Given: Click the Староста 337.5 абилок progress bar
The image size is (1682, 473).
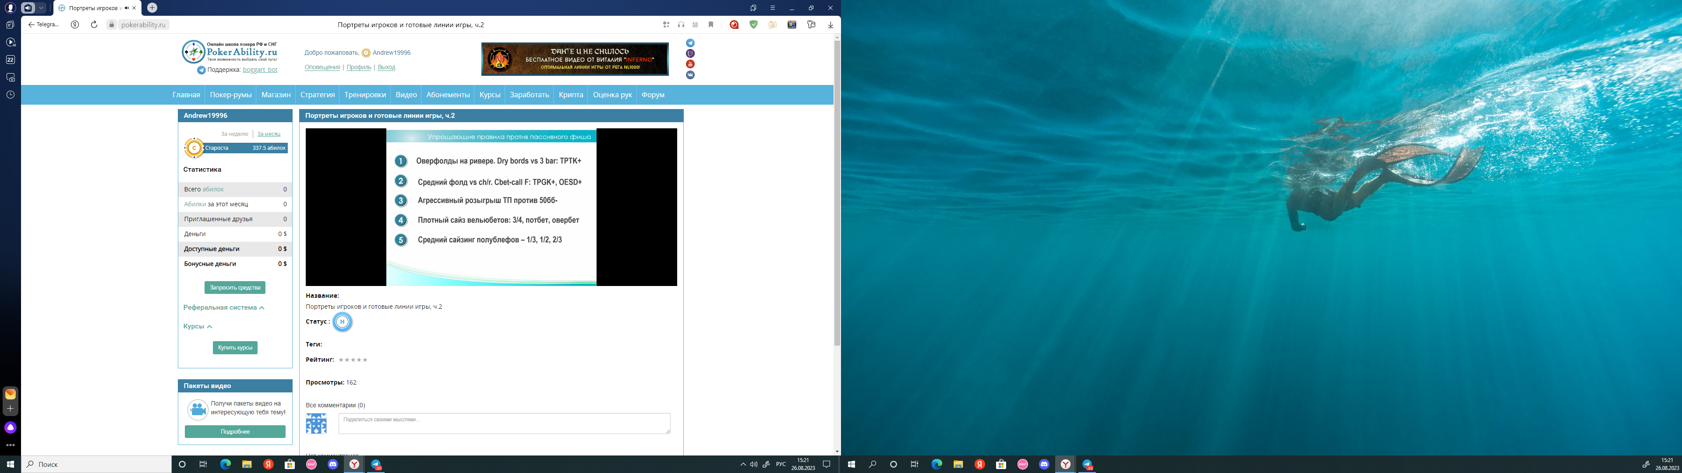Looking at the screenshot, I should tap(245, 148).
